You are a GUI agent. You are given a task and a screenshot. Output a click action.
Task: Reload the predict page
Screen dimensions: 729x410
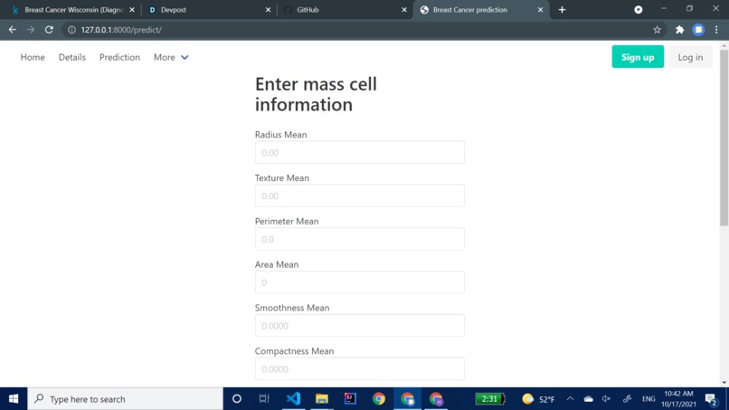(49, 30)
